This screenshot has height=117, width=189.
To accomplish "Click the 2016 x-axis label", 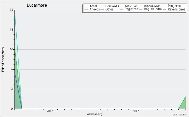I will click(x=50, y=111).
